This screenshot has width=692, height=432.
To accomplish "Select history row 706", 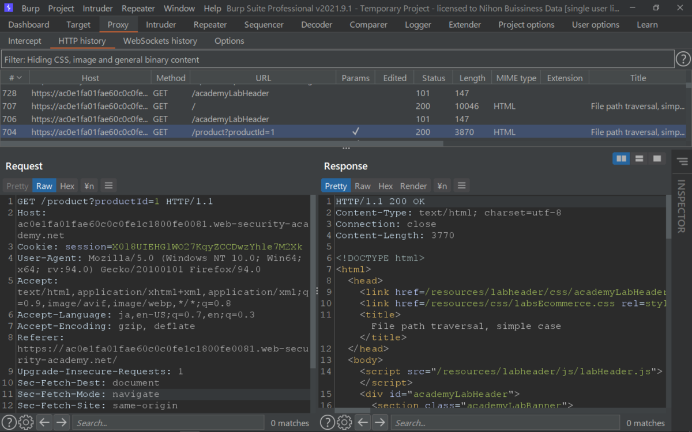I will point(343,119).
